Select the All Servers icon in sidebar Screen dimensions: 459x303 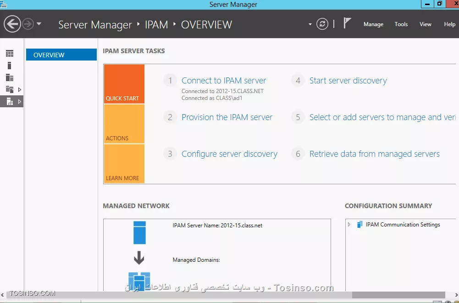[x=10, y=77]
